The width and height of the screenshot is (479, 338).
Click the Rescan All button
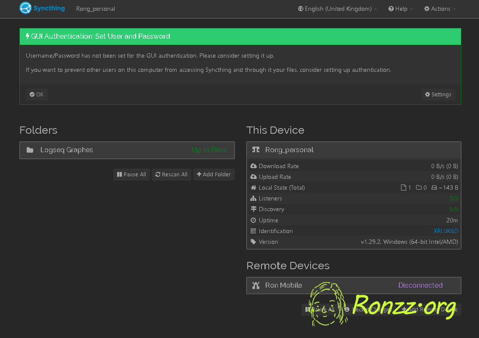click(171, 175)
